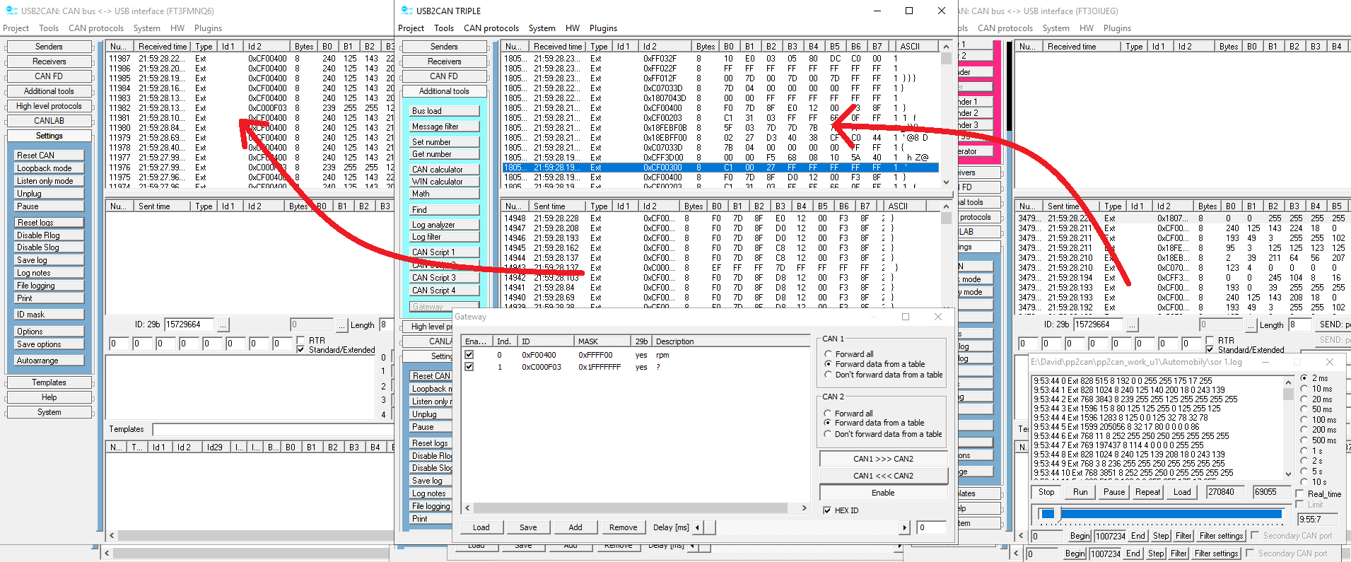
Task: Minimize the USB2CAN TRIPLE window
Action: pos(877,11)
